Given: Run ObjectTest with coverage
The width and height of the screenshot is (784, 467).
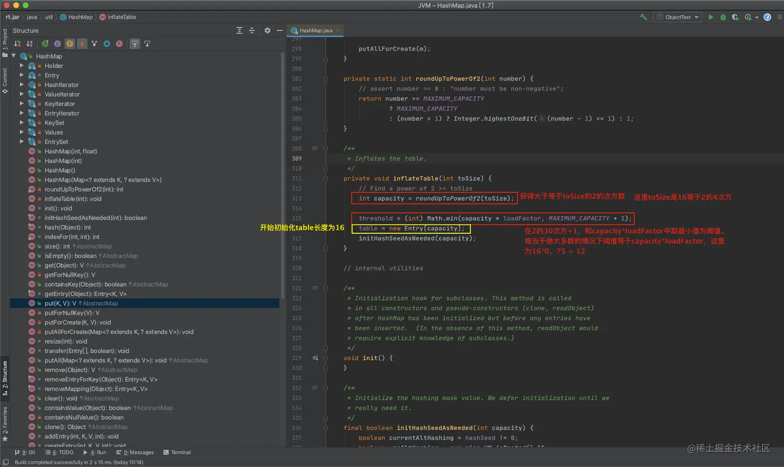Looking at the screenshot, I should pos(735,17).
